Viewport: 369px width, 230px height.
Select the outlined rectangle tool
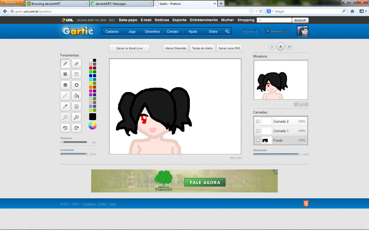[x=76, y=74]
